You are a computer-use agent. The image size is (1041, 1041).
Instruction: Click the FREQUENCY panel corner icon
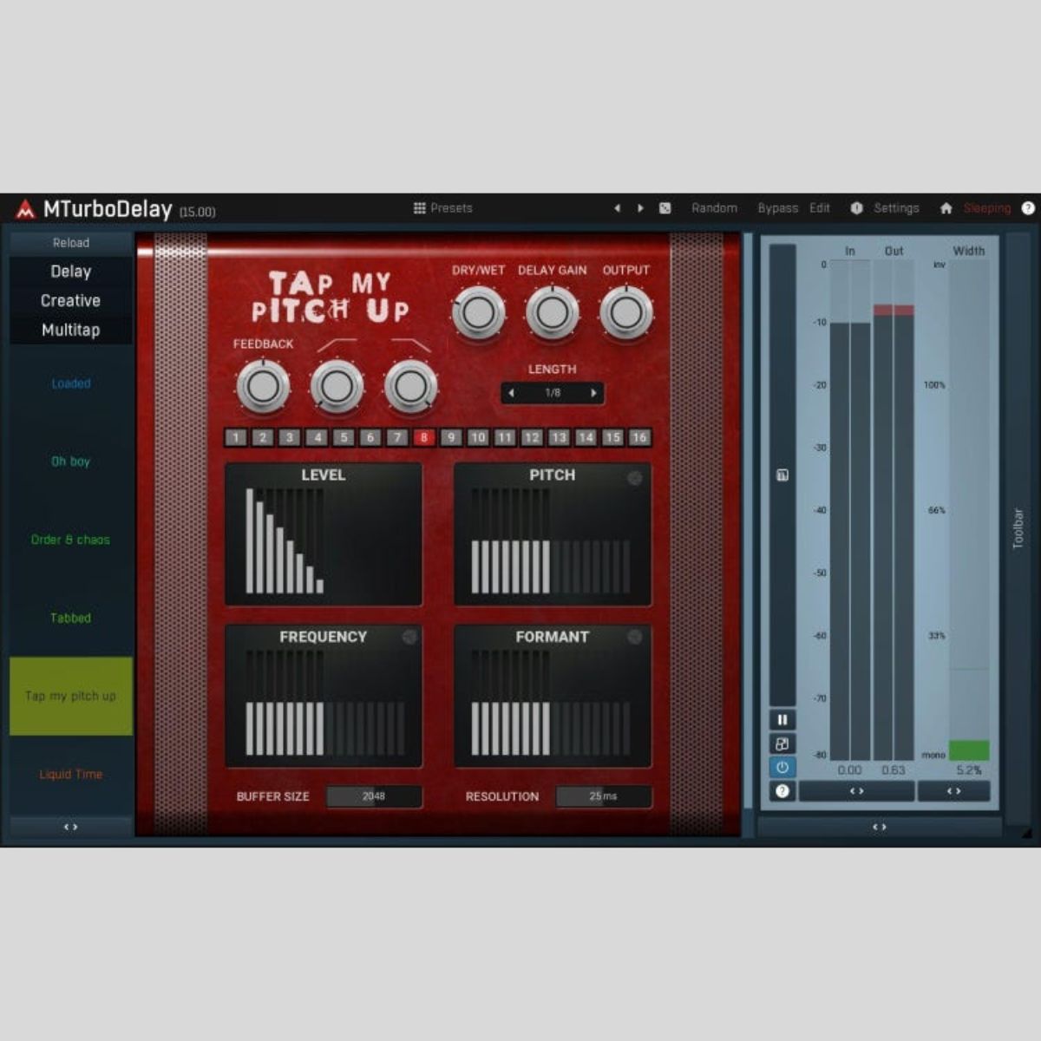coord(409,638)
